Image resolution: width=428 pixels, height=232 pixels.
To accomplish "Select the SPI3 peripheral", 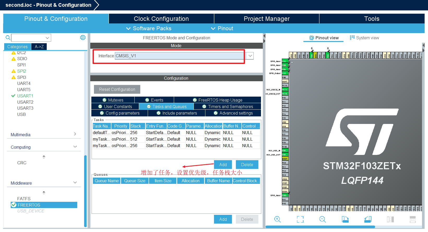I will pyautogui.click(x=22, y=77).
